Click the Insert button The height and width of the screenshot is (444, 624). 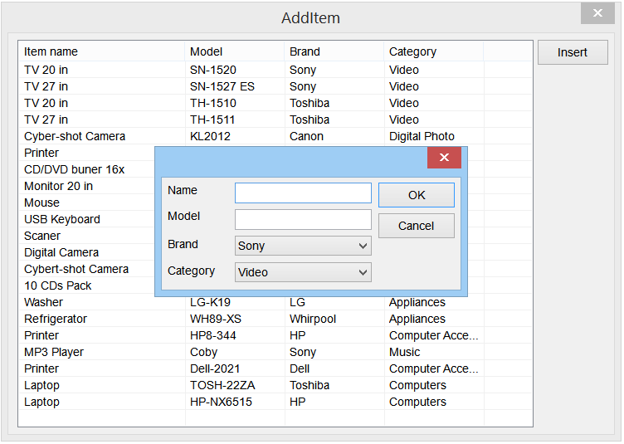coord(573,52)
